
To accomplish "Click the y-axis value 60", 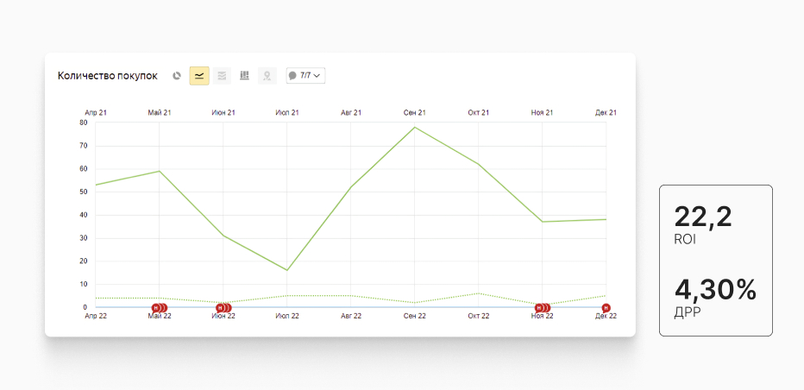I will (84, 169).
